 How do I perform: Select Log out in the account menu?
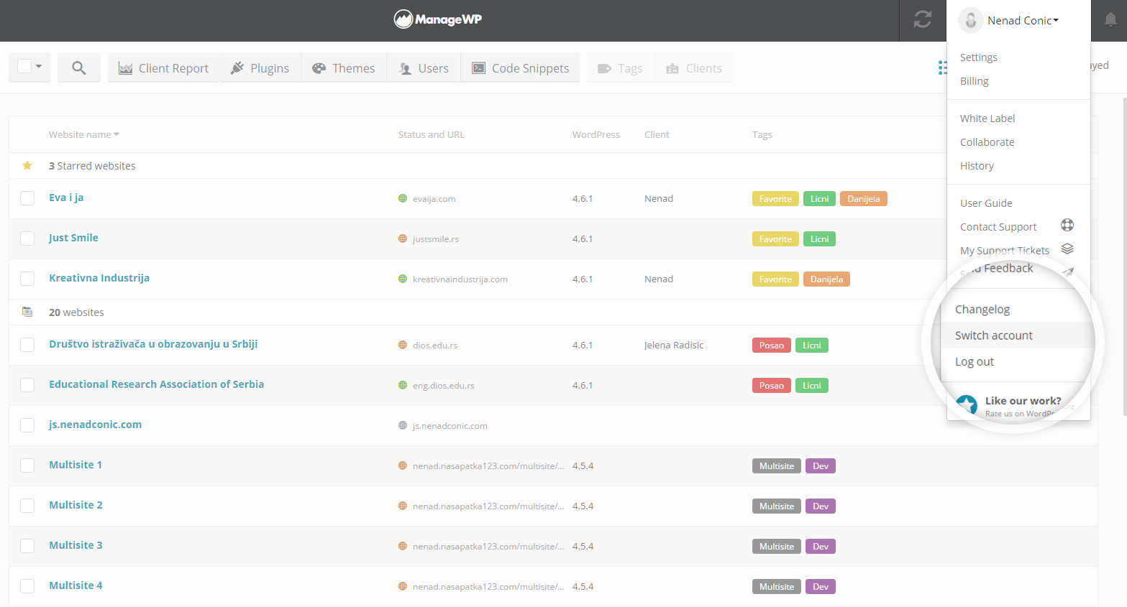[x=974, y=362]
